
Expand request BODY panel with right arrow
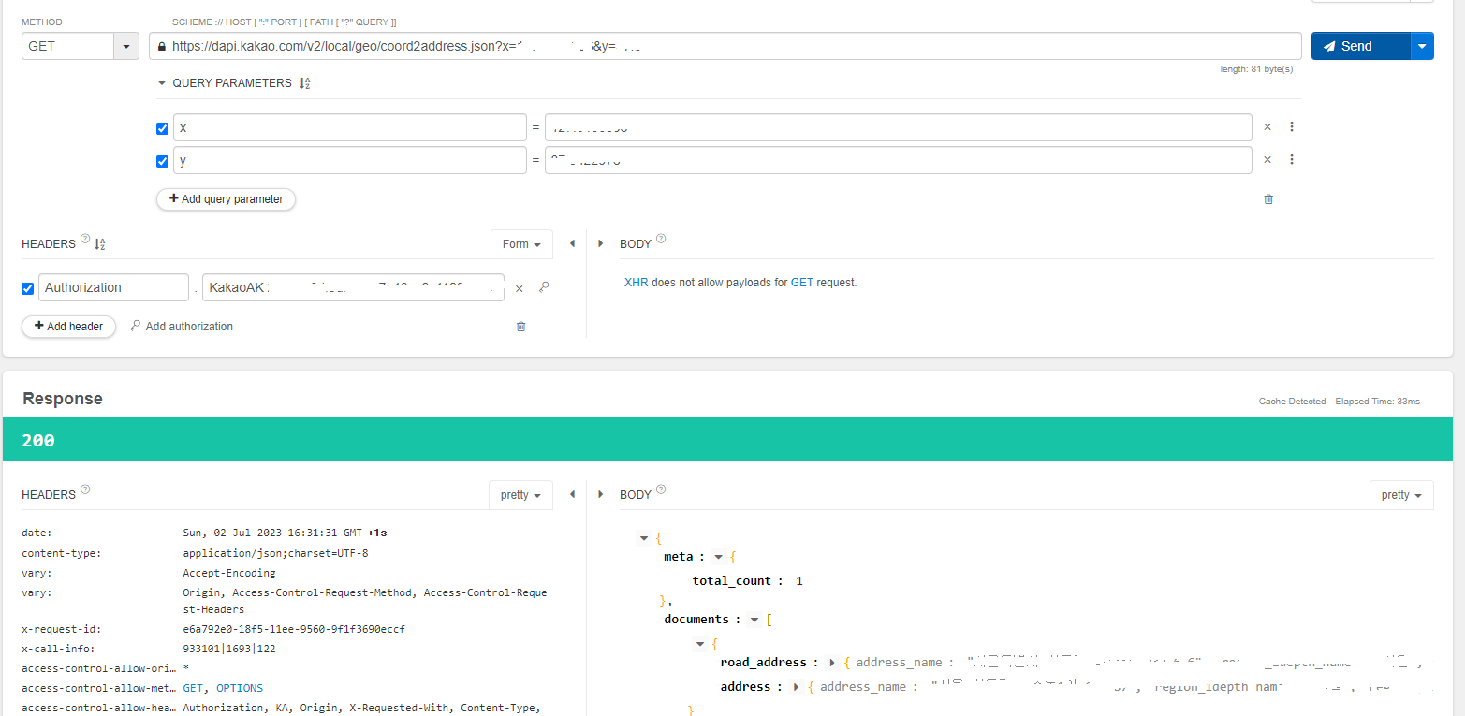point(601,243)
